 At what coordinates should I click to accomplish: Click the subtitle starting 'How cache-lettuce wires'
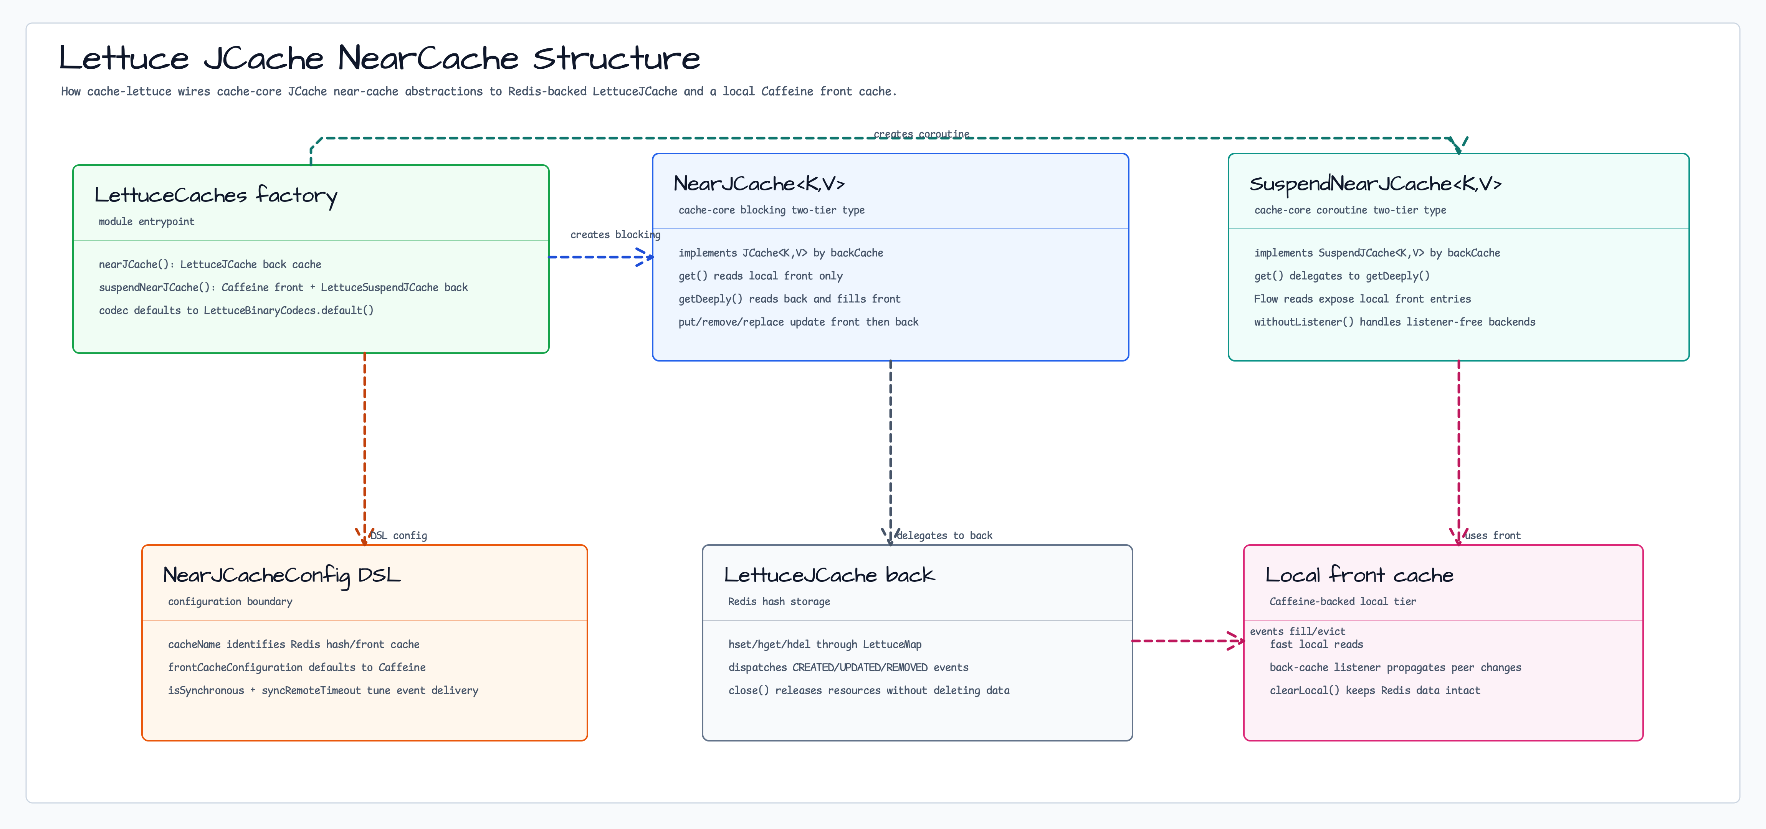pos(478,91)
